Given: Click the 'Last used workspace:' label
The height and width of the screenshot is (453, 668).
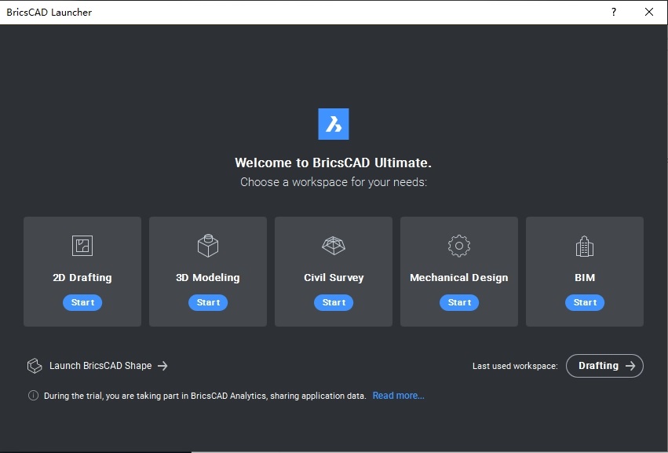Looking at the screenshot, I should pyautogui.click(x=515, y=366).
